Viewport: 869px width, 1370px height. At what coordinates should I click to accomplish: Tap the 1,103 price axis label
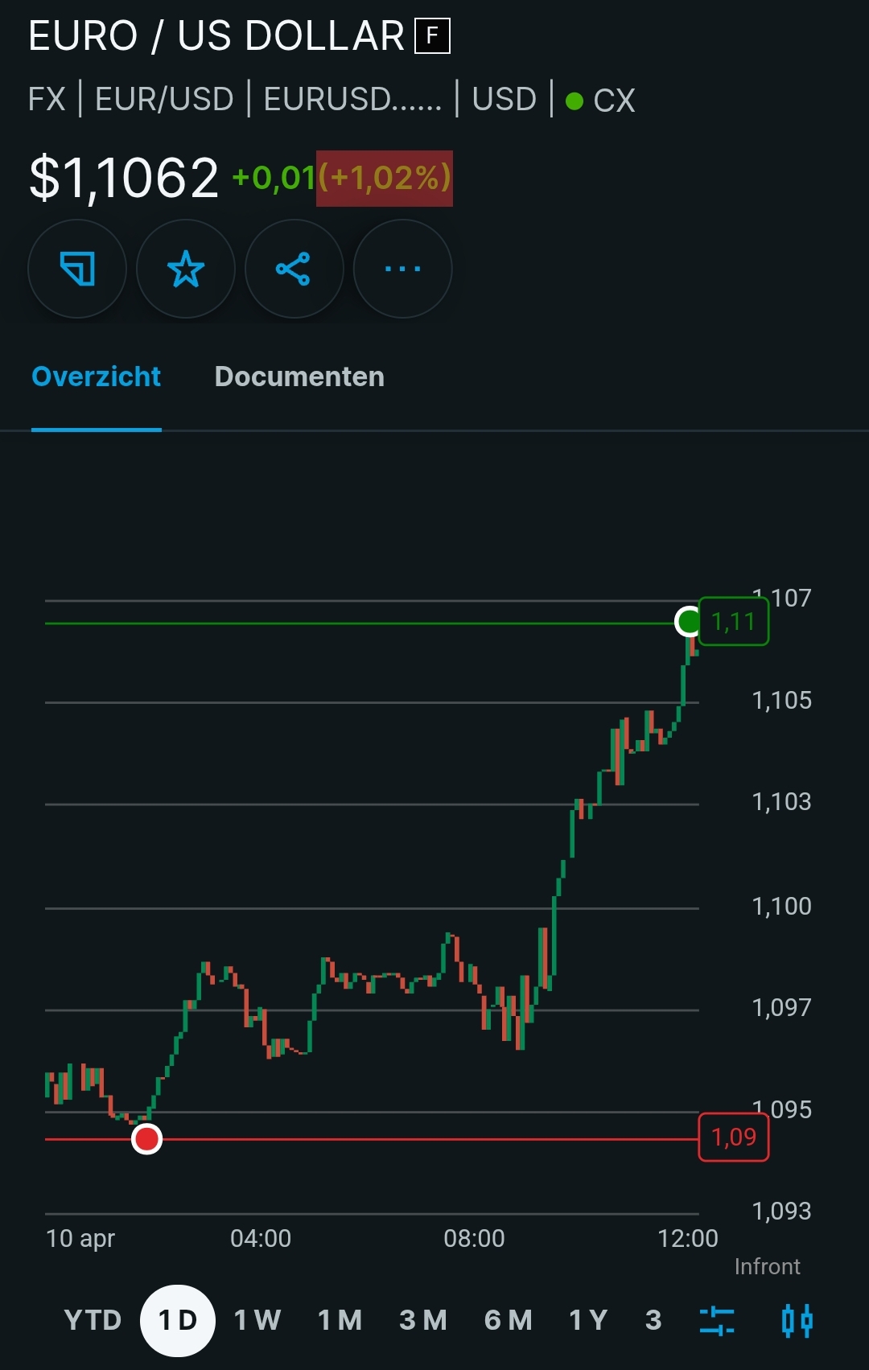pos(781,802)
